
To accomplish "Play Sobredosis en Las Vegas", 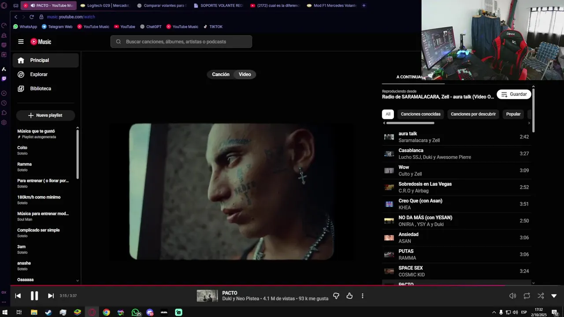I will click(x=456, y=187).
